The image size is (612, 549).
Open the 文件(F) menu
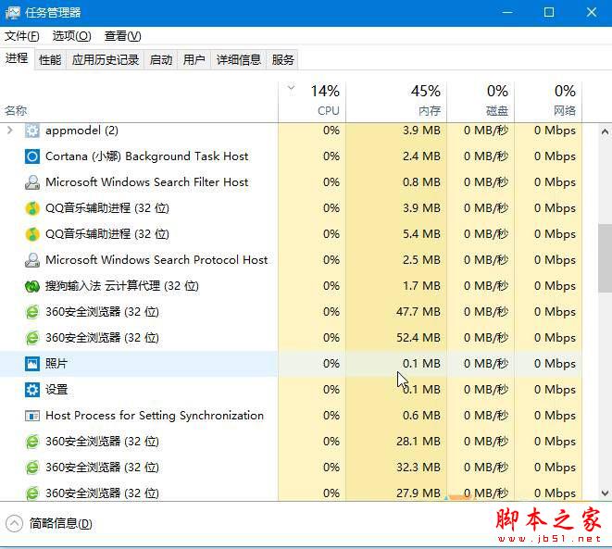(x=22, y=36)
